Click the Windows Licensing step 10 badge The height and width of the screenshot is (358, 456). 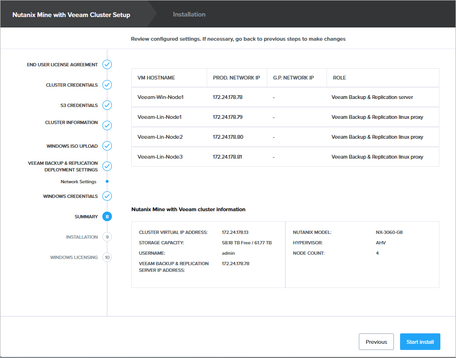coord(107,257)
